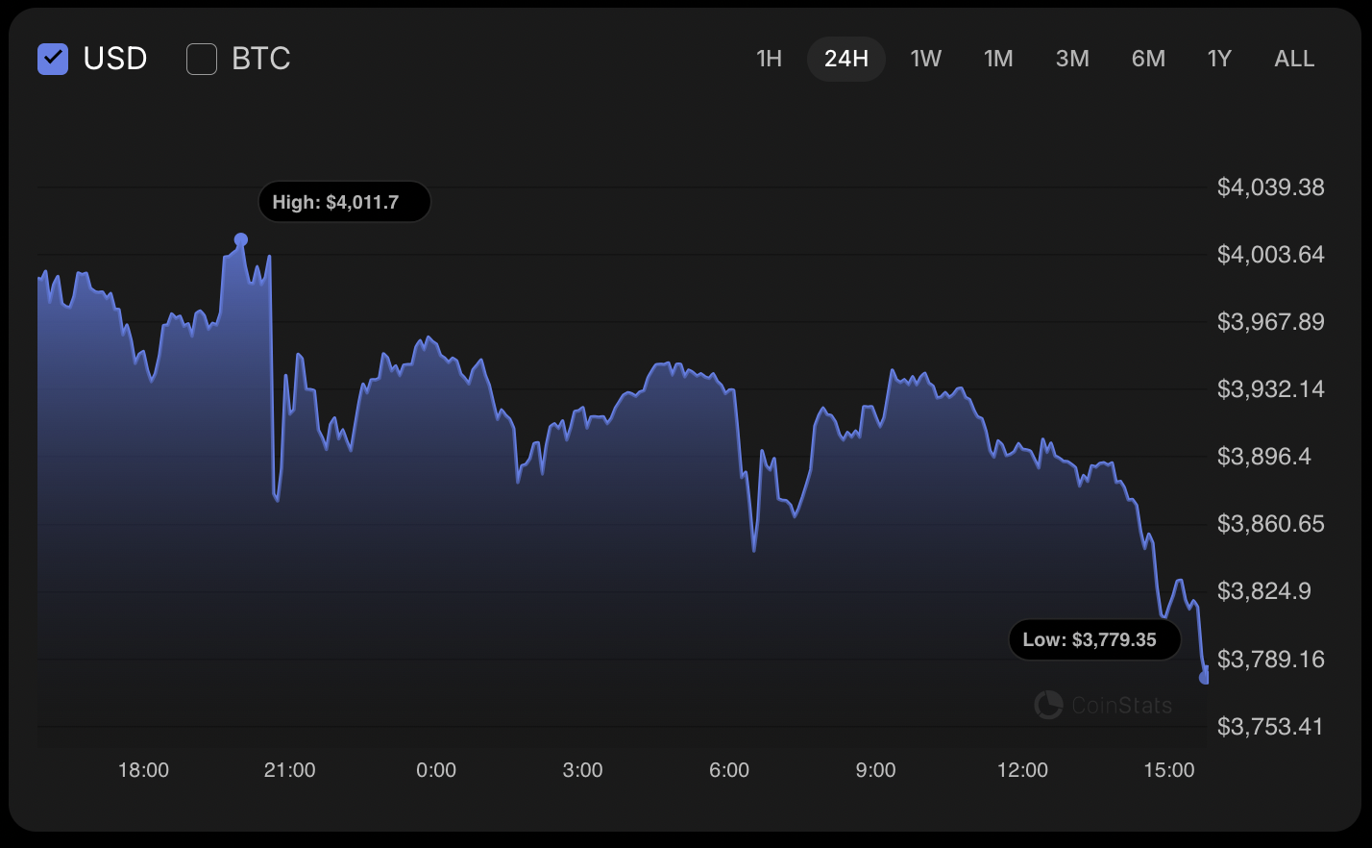The height and width of the screenshot is (848, 1372).
Task: Uncheck the USD checkbox
Action: click(53, 59)
